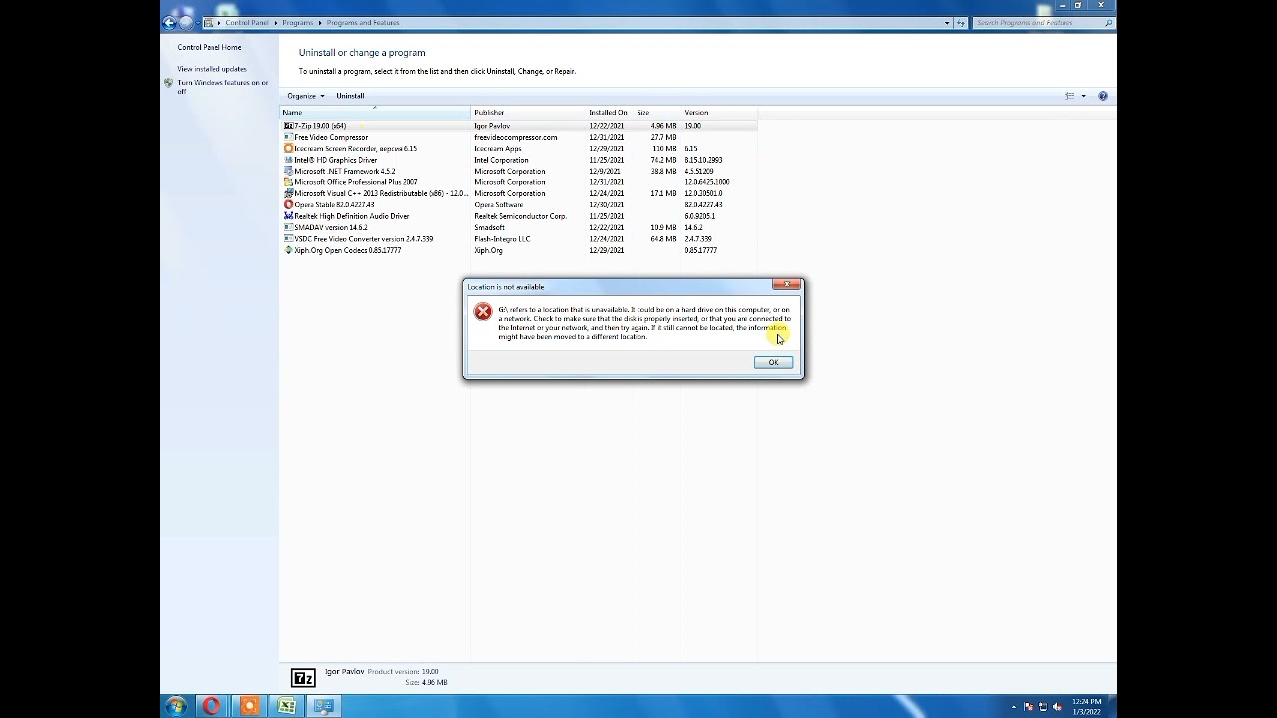Refresh the Programs and Features view
The image size is (1277, 718).
click(x=961, y=22)
